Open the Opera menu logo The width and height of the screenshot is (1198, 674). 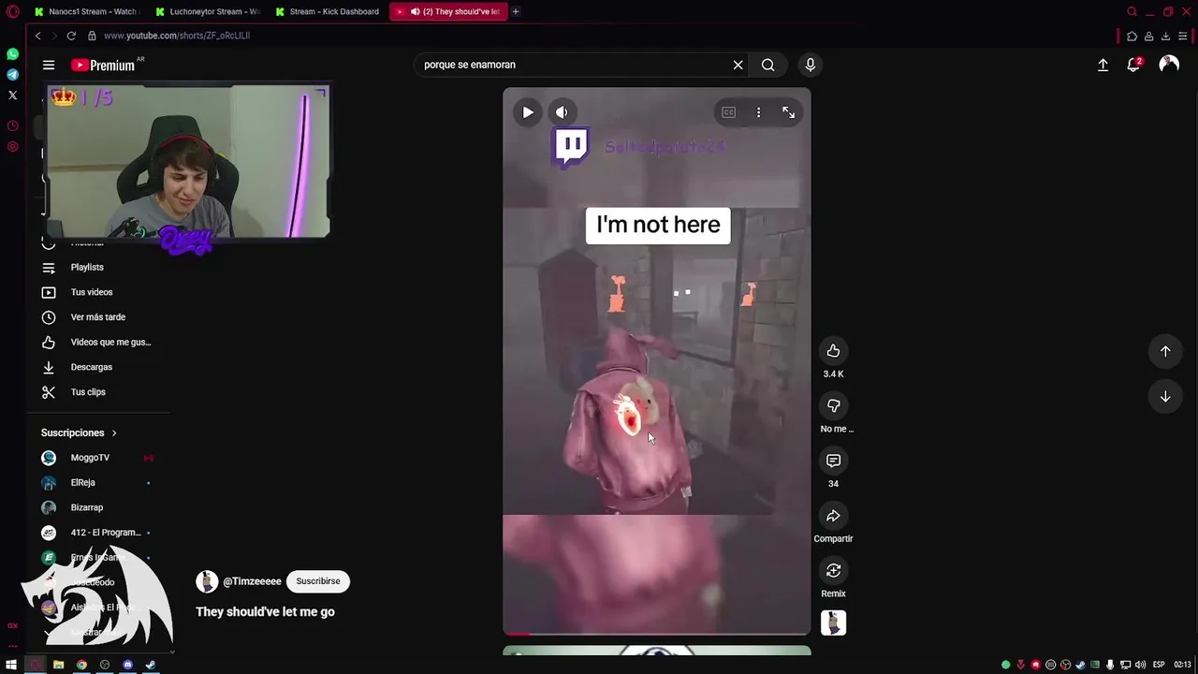[x=13, y=11]
